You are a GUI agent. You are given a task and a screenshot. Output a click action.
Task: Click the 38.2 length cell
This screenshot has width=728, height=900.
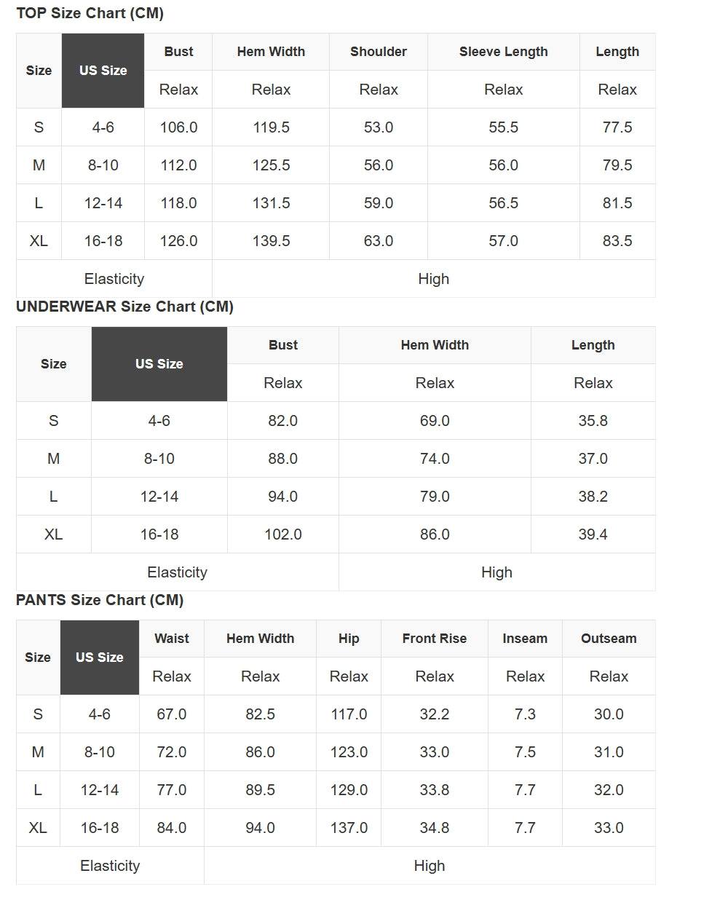pyautogui.click(x=593, y=497)
